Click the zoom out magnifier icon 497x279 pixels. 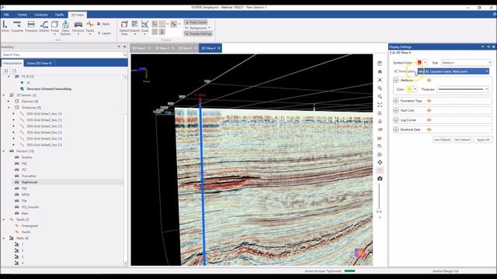point(380,96)
